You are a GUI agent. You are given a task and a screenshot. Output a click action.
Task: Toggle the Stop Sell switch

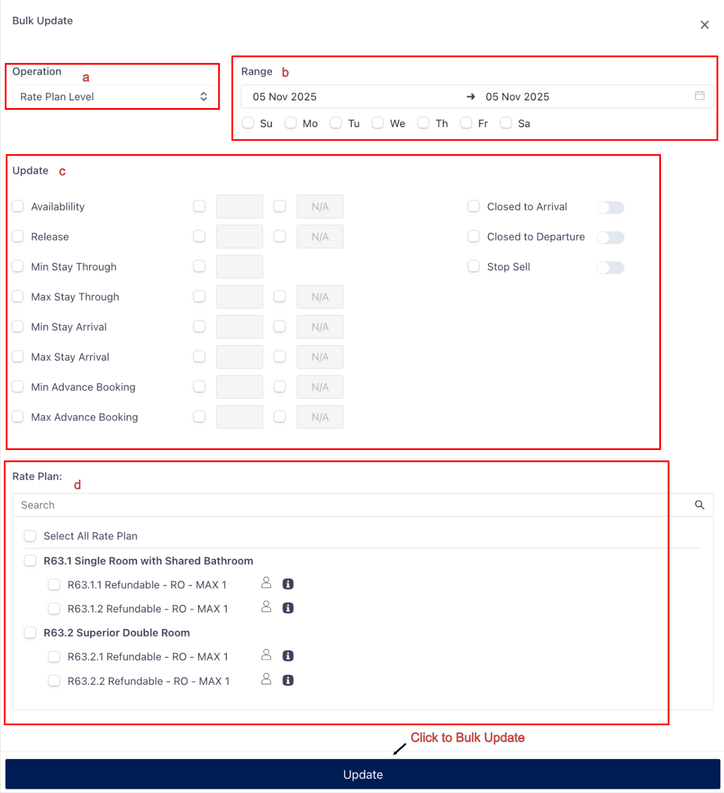tap(610, 268)
